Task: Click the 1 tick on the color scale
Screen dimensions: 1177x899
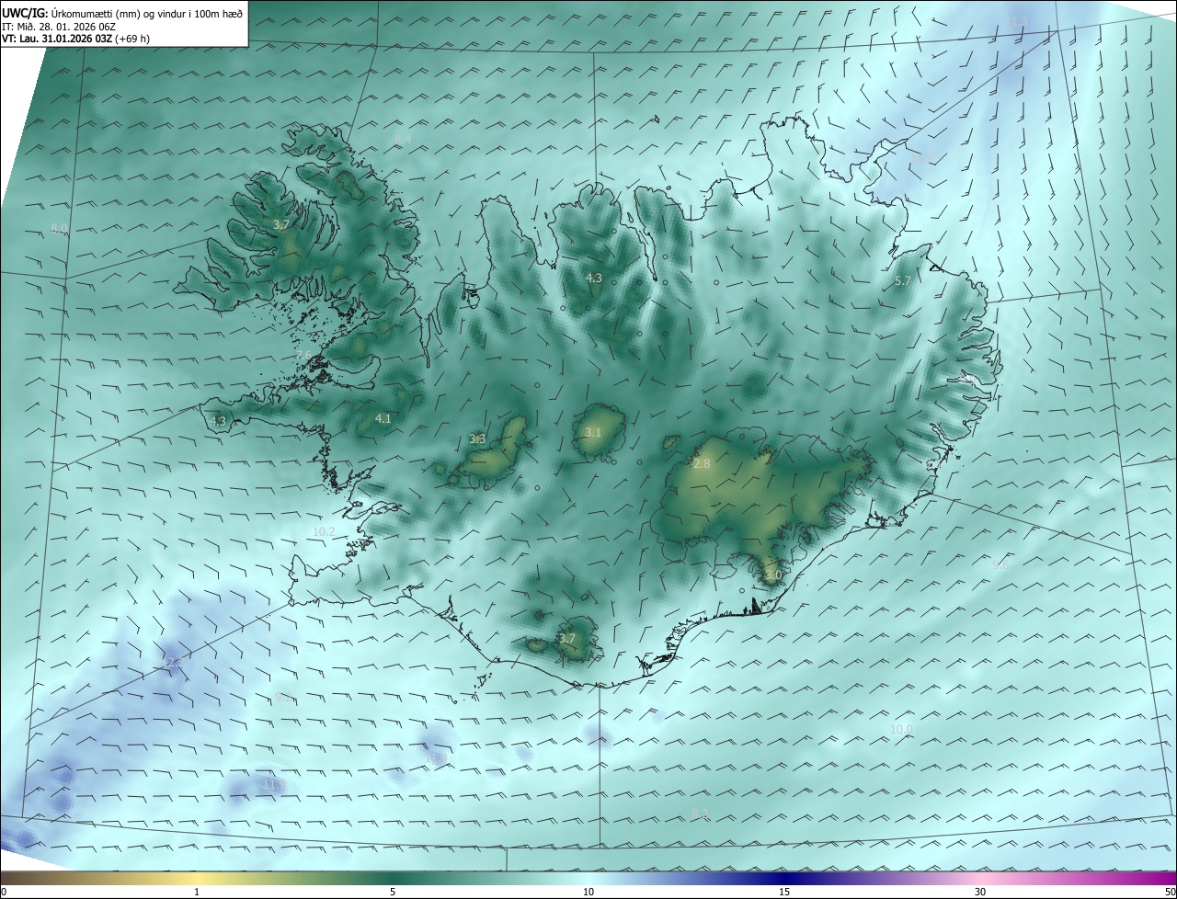Action: [197, 892]
